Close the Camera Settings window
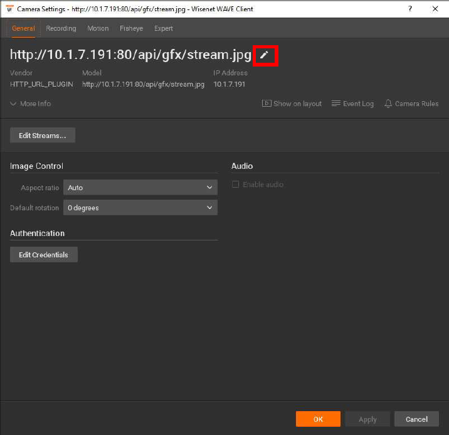This screenshot has width=449, height=435. coord(435,9)
